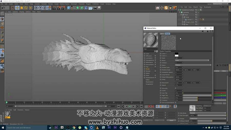Click the Global Scale value field
The width and height of the screenshot is (231, 130).
click(x=179, y=68)
